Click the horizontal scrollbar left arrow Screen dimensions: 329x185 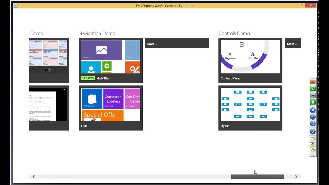(34, 177)
